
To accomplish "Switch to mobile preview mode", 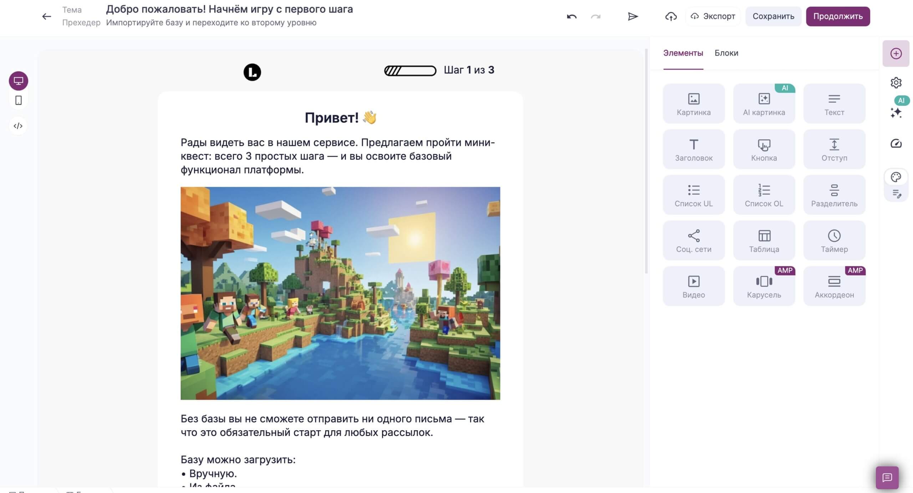I will click(x=18, y=101).
